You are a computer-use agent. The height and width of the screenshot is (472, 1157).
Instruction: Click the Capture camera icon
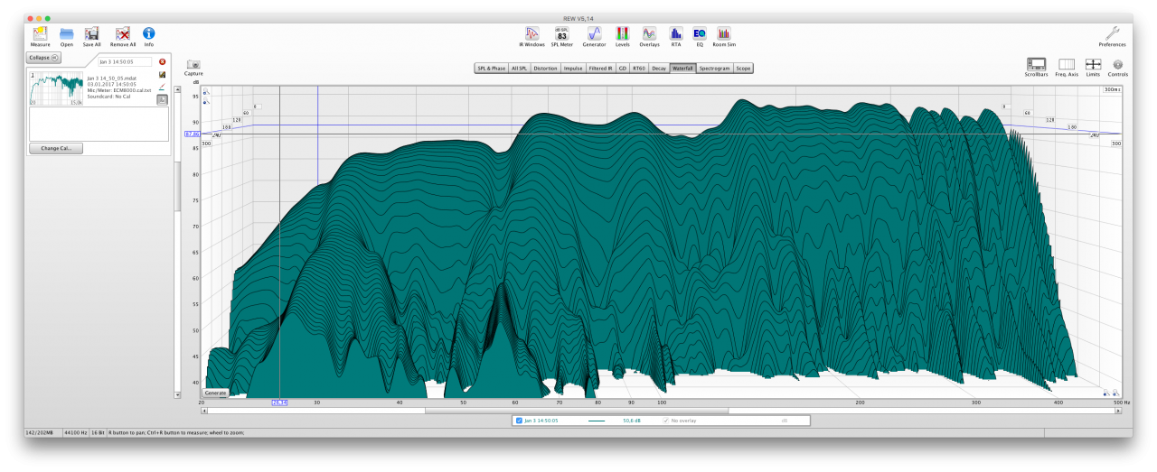pyautogui.click(x=193, y=65)
